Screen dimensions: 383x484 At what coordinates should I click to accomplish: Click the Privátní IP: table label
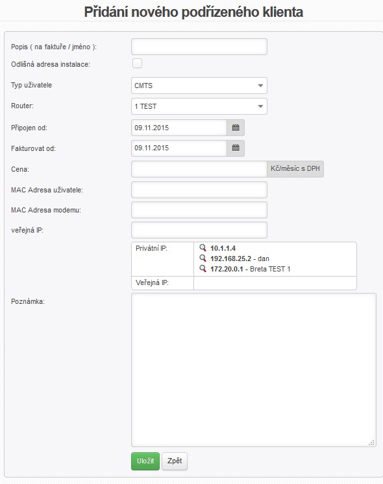pyautogui.click(x=152, y=248)
